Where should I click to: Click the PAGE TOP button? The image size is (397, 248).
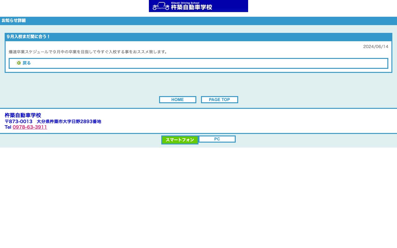pyautogui.click(x=219, y=100)
